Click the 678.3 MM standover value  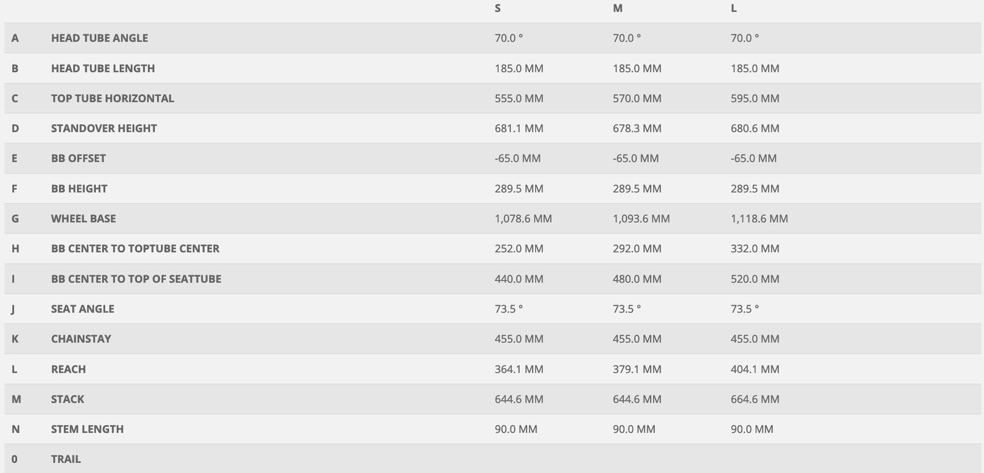point(637,129)
